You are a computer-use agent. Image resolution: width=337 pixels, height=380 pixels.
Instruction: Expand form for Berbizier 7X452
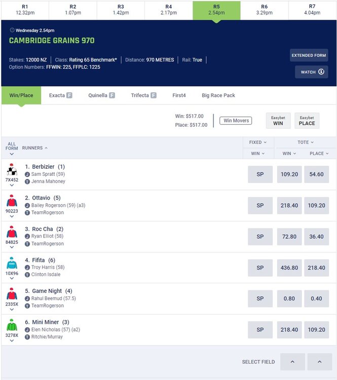[x=12, y=185]
